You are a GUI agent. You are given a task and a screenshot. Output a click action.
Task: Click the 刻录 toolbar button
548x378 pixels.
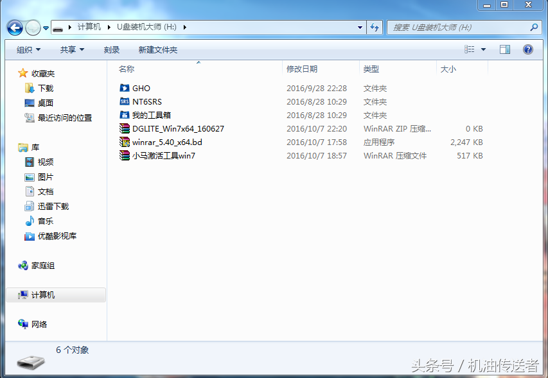(x=112, y=49)
